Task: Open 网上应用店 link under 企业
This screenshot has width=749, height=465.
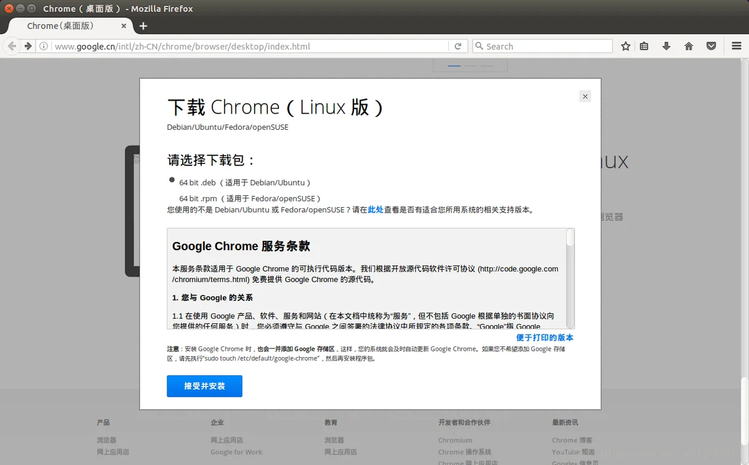Action: pyautogui.click(x=227, y=440)
